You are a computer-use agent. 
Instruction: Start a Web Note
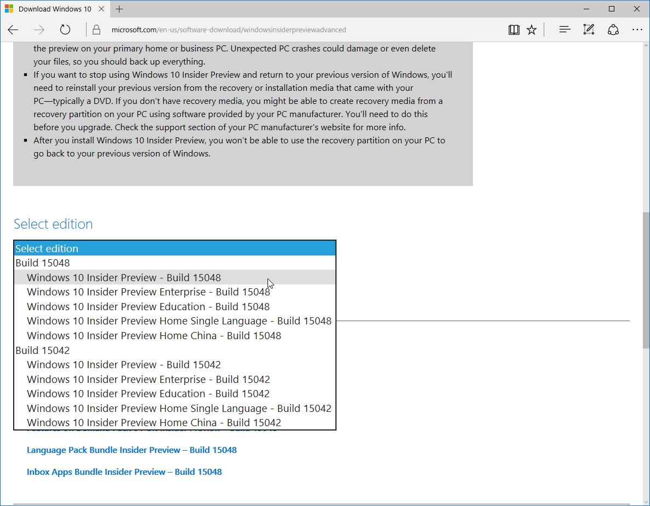588,30
